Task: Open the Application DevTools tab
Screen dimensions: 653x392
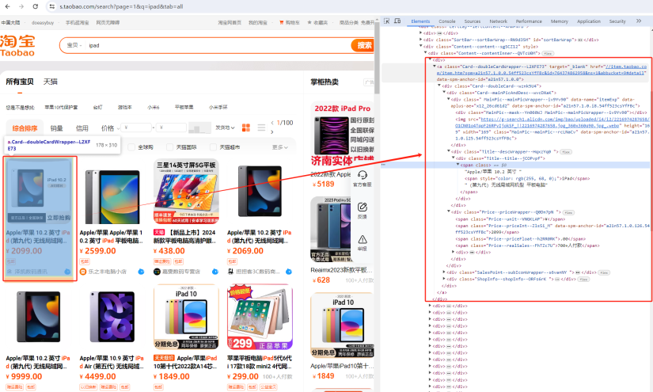Action: 588,21
